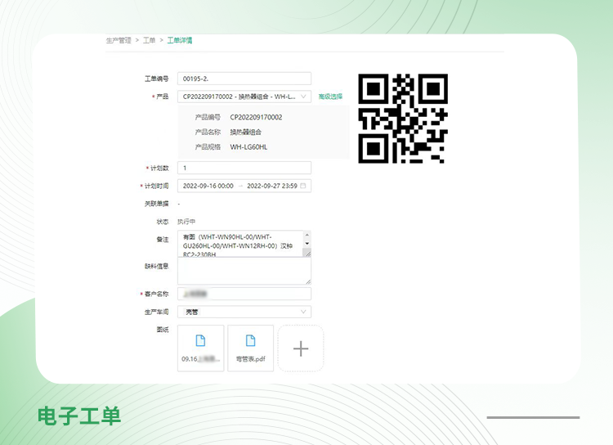Click the product number CP202209170002 text
Image resolution: width=613 pixels, height=445 pixels.
[256, 118]
